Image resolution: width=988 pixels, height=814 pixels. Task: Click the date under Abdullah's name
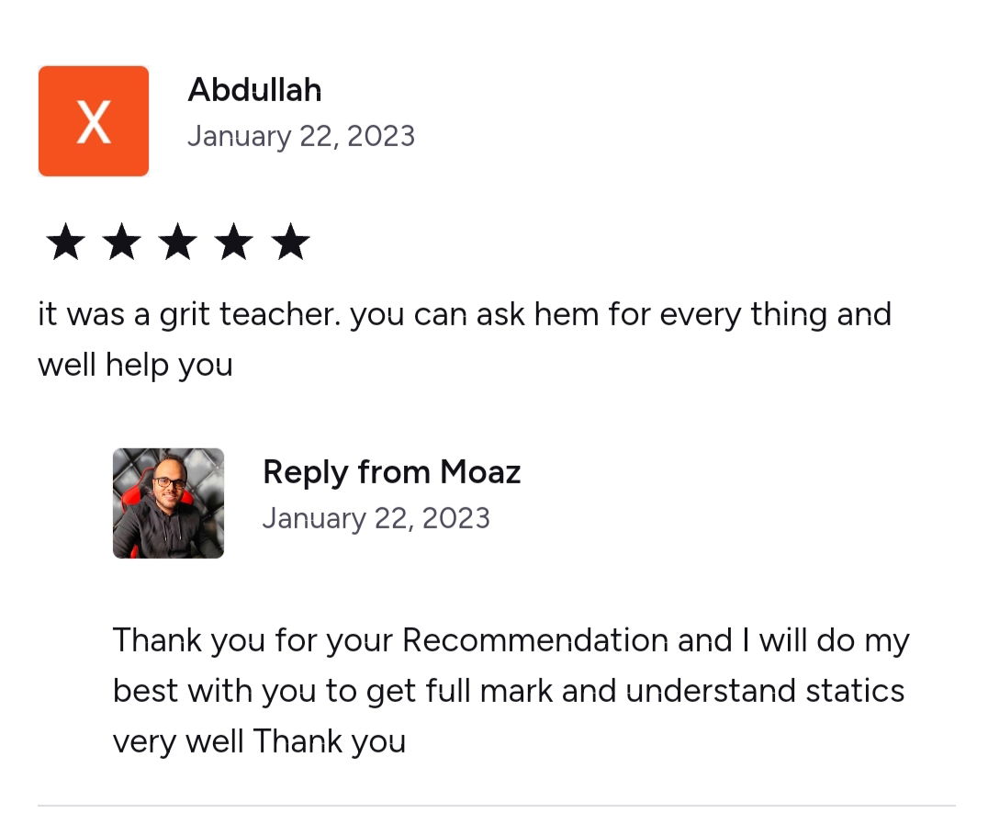pyautogui.click(x=301, y=137)
